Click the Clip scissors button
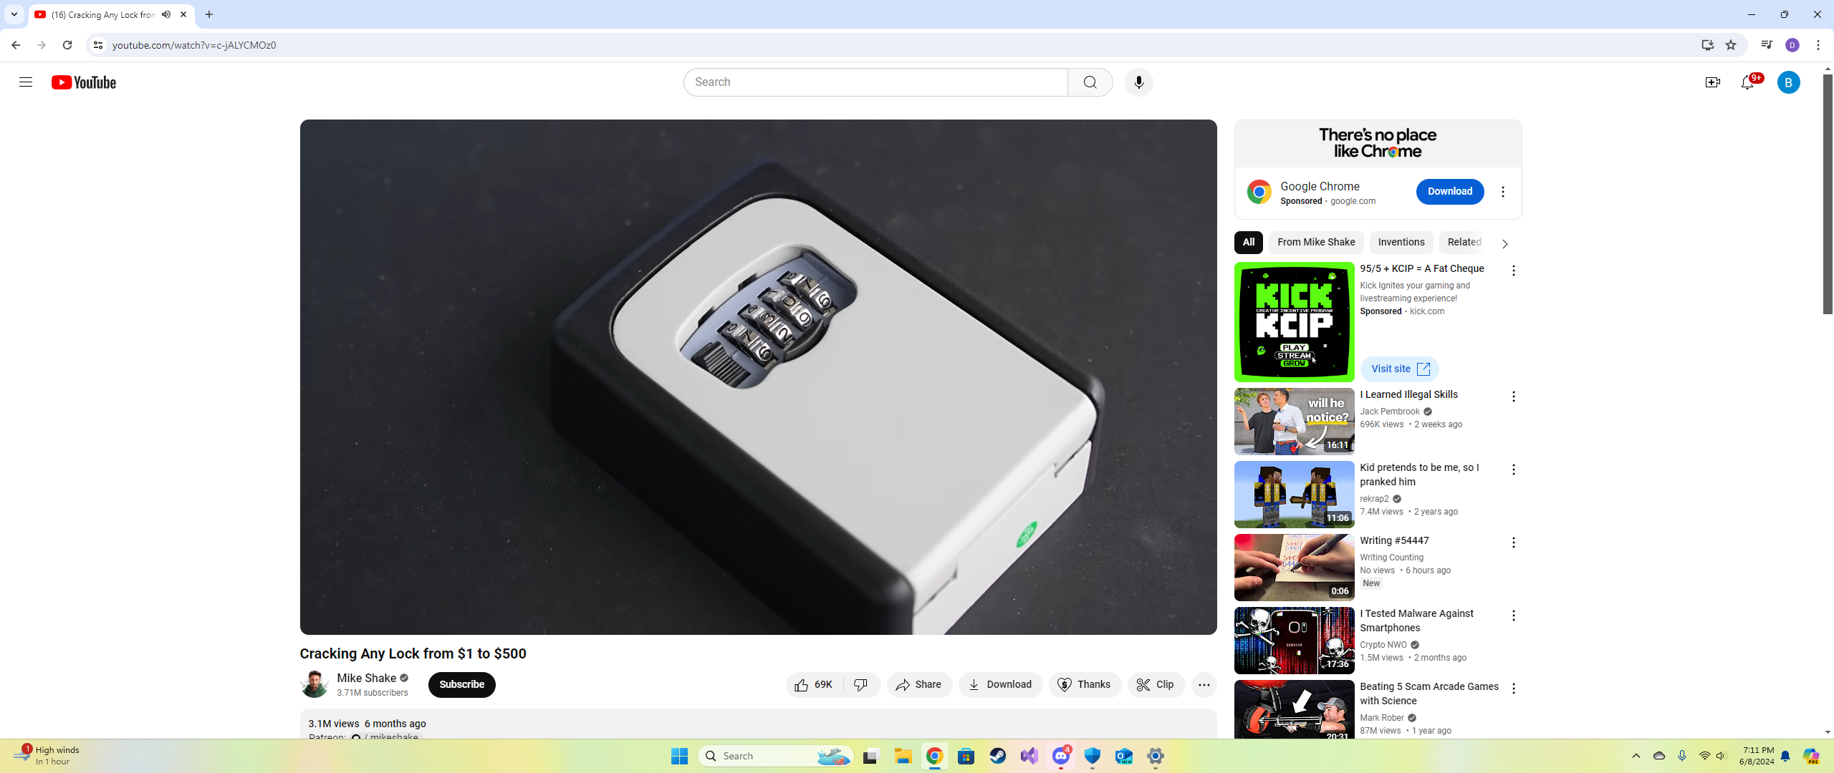Viewport: 1834px width, 773px height. point(1156,684)
